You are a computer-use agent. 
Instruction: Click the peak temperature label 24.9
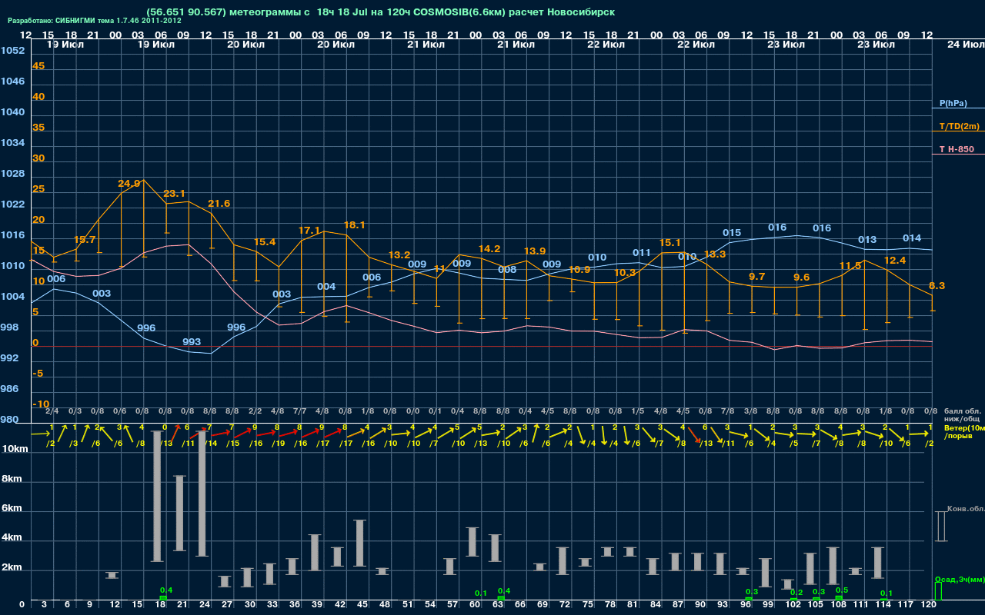[129, 184]
